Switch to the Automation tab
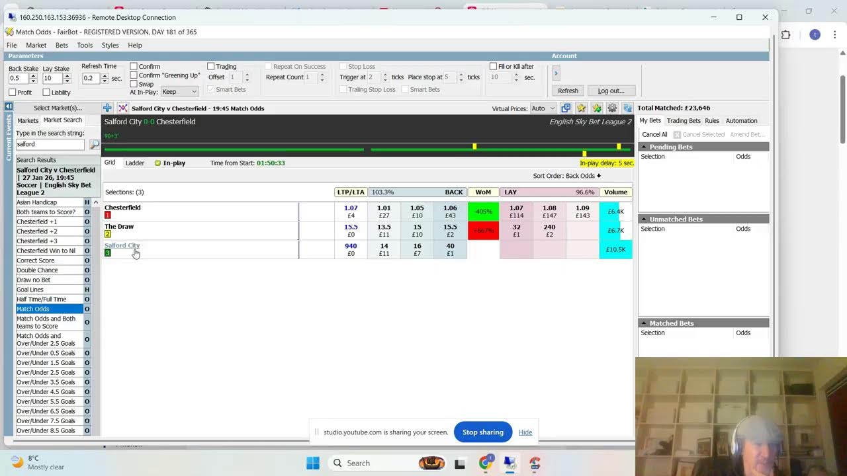This screenshot has height=476, width=847. tap(741, 121)
